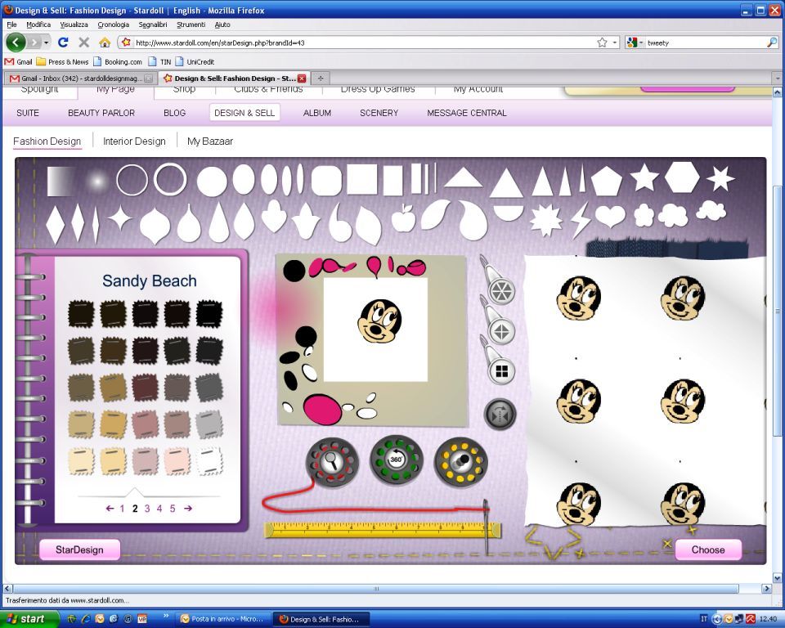This screenshot has width=785, height=628.
Task: Select the four-diamond pattern pin
Action: pos(501,331)
